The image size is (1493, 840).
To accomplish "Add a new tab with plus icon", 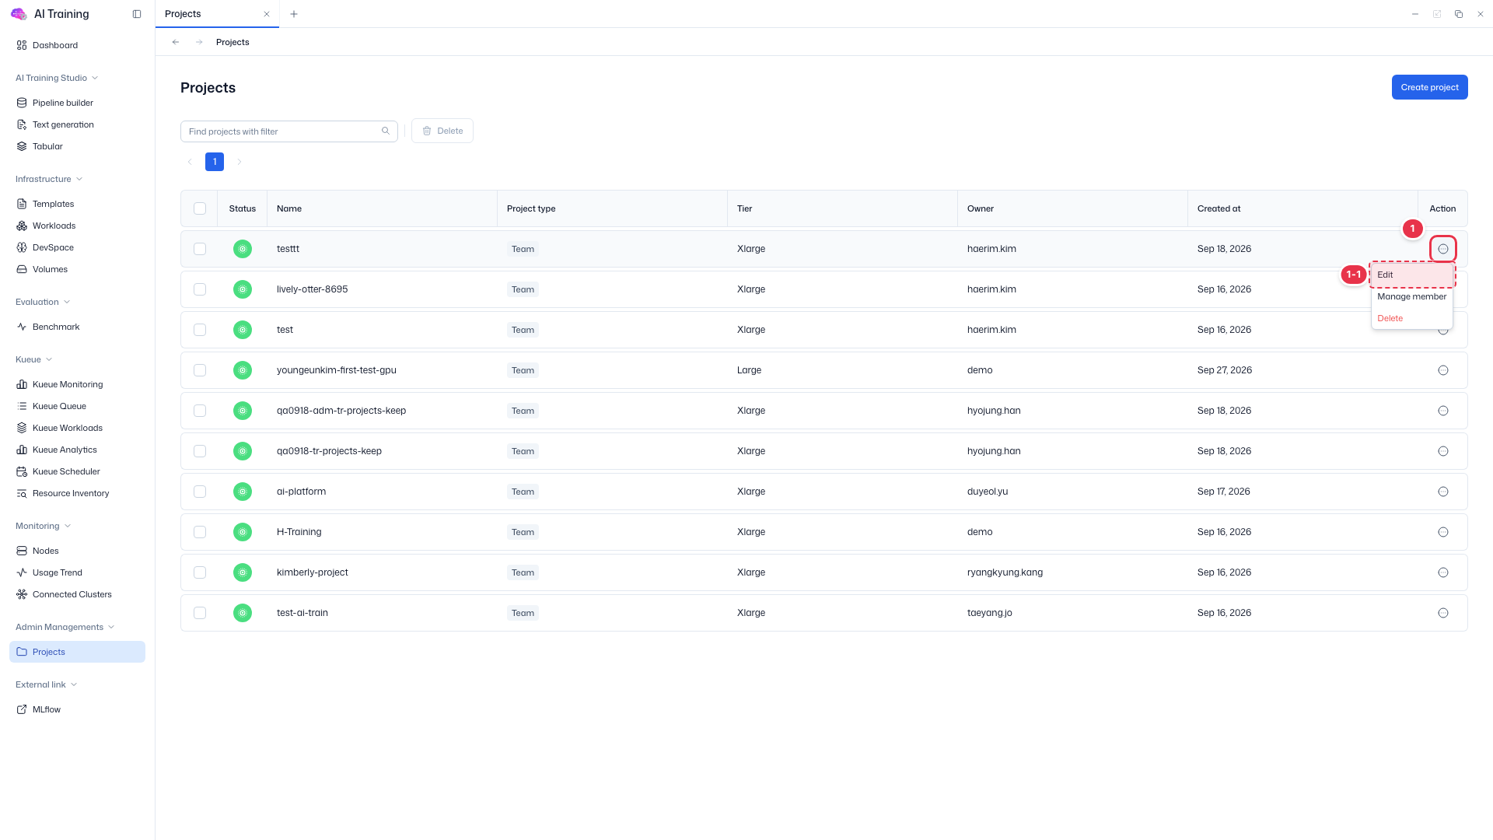I will pyautogui.click(x=294, y=14).
